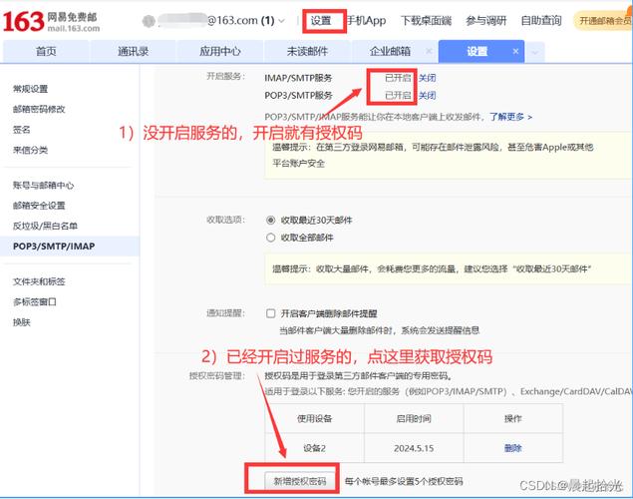Open 反垃圾/黑白名单 in sidebar

tap(45, 226)
